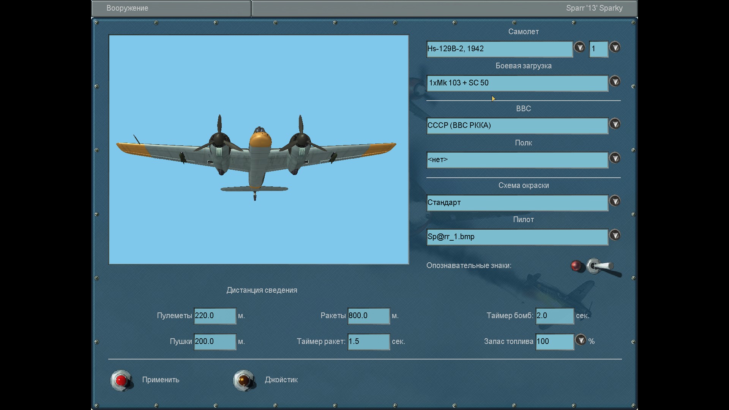Expand the Боевая загрузка loadout dropdown
The width and height of the screenshot is (729, 410).
tap(615, 82)
